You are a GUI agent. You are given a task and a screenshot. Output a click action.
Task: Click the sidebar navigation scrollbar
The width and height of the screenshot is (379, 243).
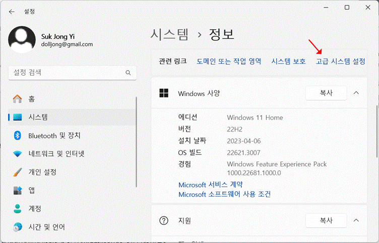(x=136, y=142)
